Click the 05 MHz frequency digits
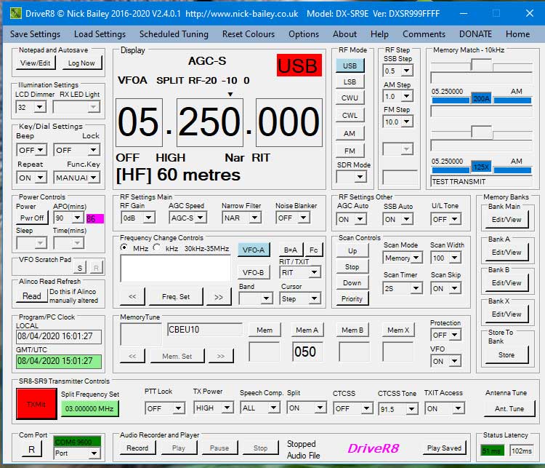The image size is (545, 468). click(x=139, y=122)
